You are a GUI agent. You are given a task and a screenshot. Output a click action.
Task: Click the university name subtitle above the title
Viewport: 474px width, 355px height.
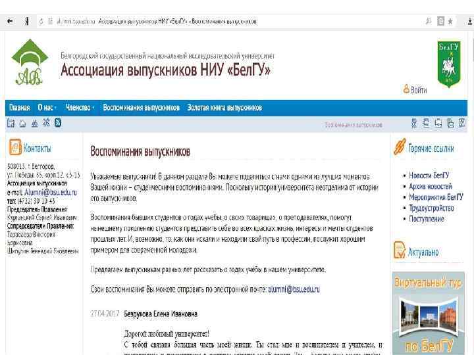click(167, 56)
